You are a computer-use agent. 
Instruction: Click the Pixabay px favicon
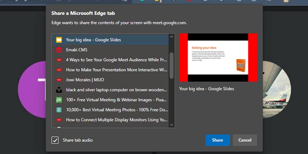tap(59, 100)
